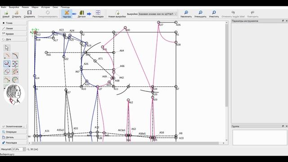288x162 pixels.
Task: Float the Параметры инструментов panel
Action: click(283, 21)
